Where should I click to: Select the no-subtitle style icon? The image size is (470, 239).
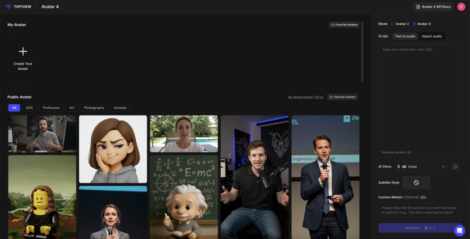point(416,182)
